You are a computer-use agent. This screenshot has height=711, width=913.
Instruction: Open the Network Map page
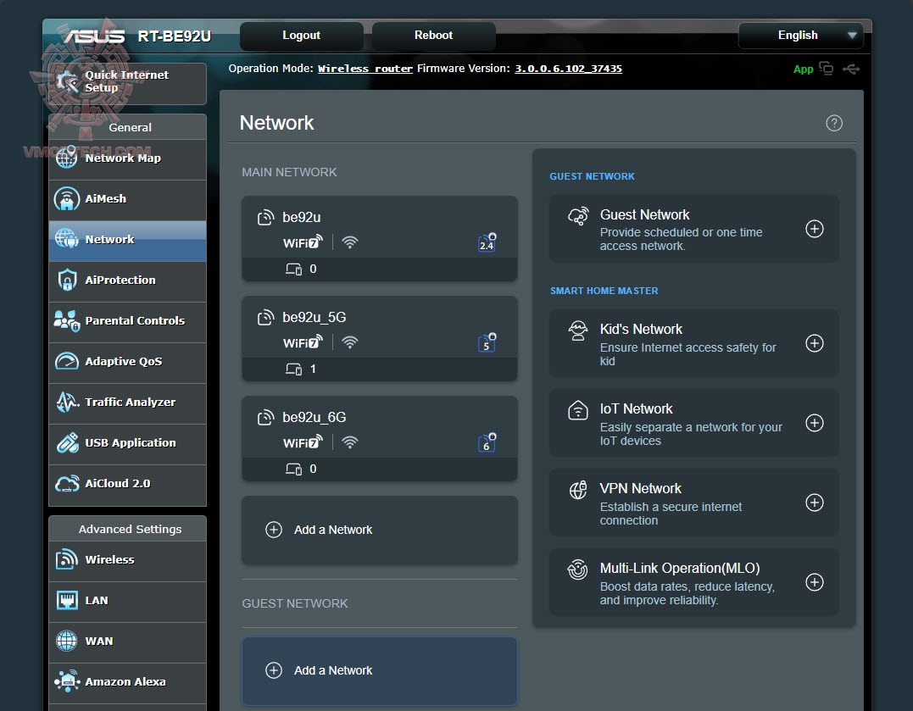(127, 158)
